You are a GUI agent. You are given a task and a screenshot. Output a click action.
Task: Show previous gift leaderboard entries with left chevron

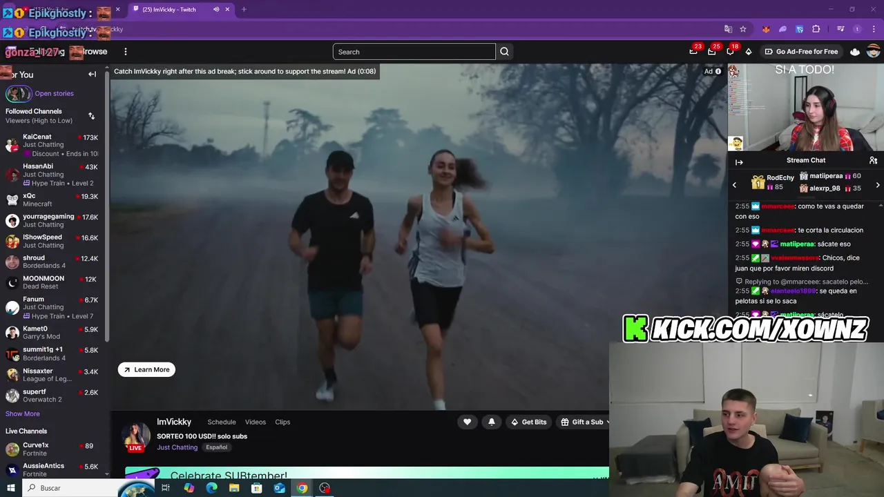click(734, 185)
